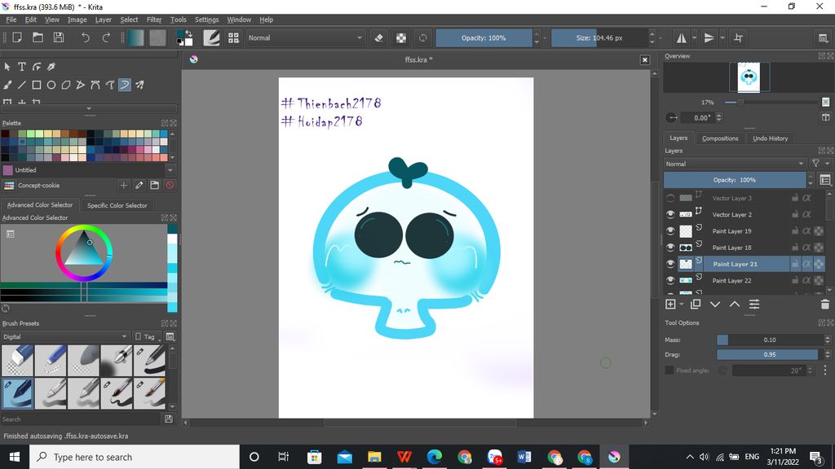Open the horizontal mirror options arrow
Screen dimensions: 835x469
[695, 37]
